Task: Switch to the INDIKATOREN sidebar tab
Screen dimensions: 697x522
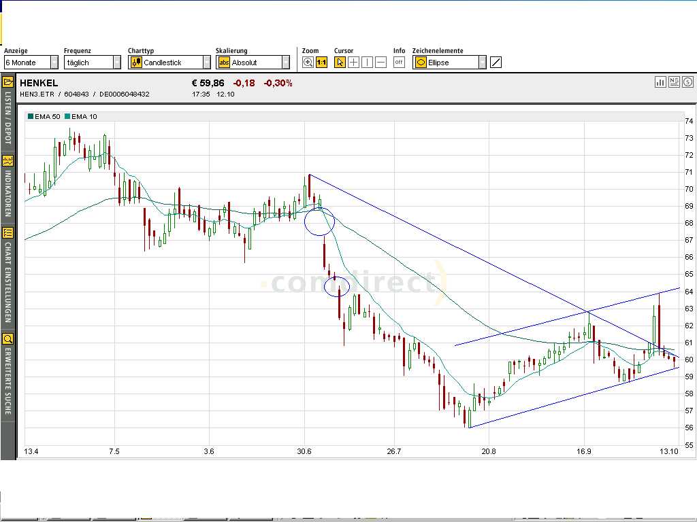Action: (x=7, y=194)
